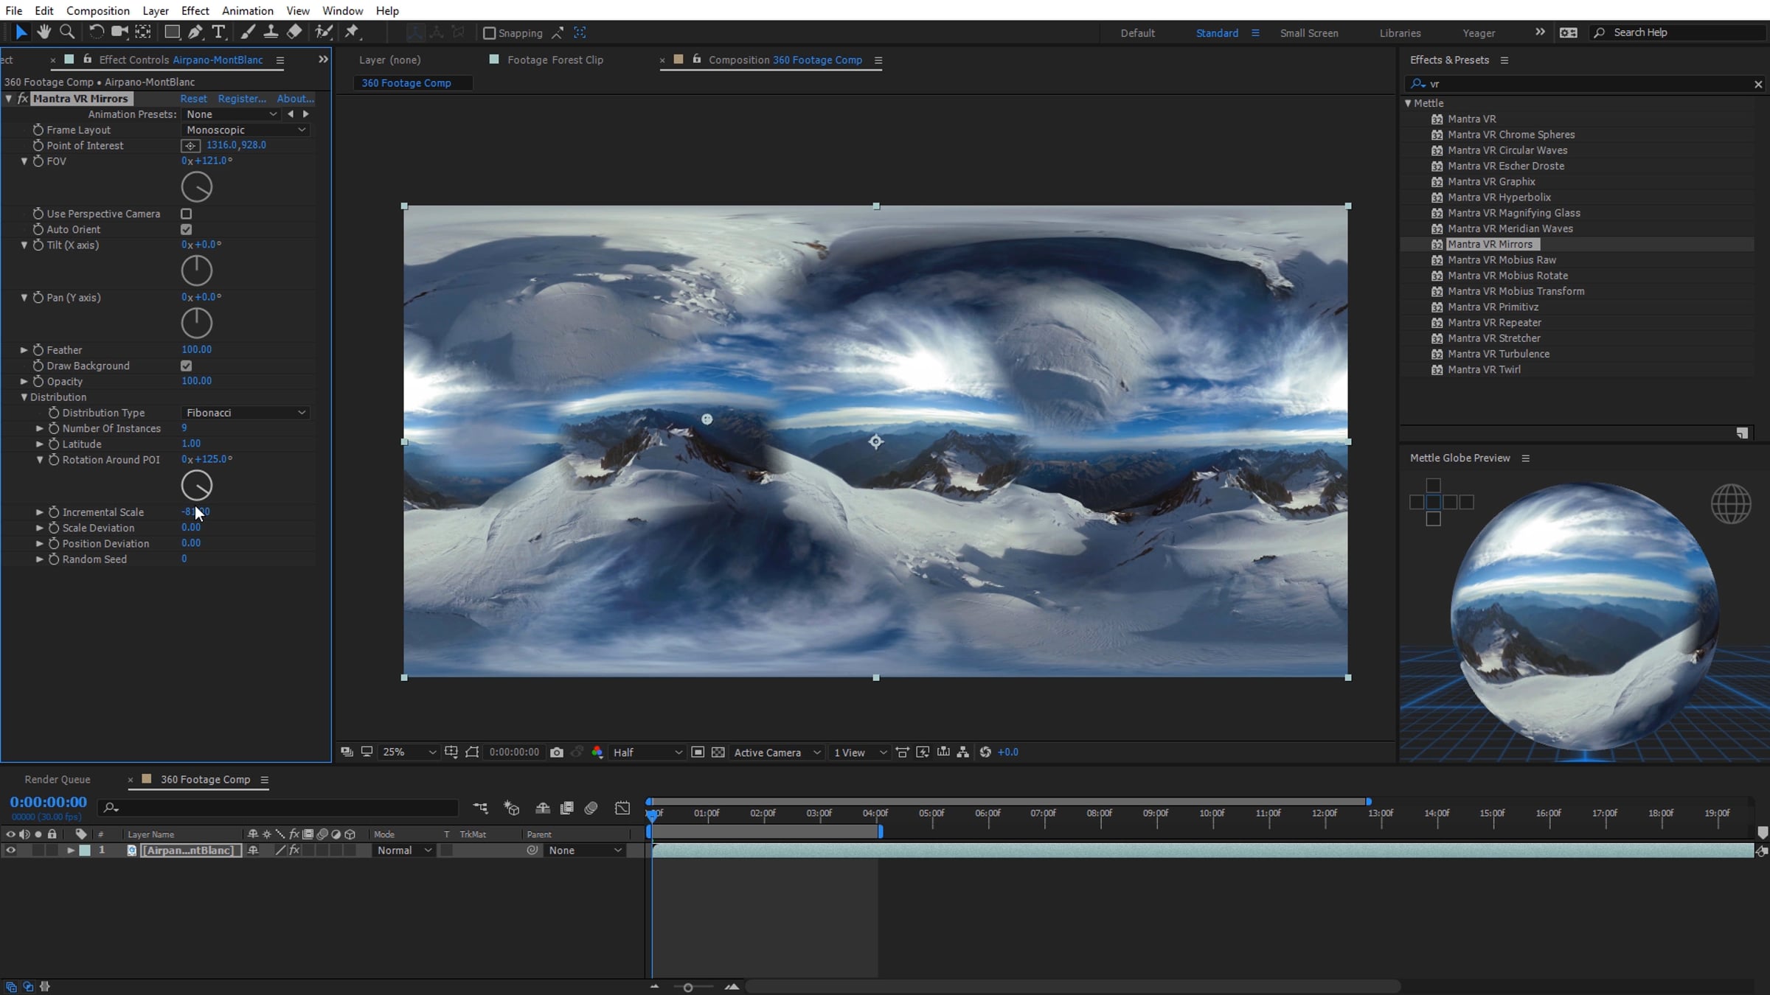Select the Hand tool
Screen dimensions: 1770x995
[44, 32]
